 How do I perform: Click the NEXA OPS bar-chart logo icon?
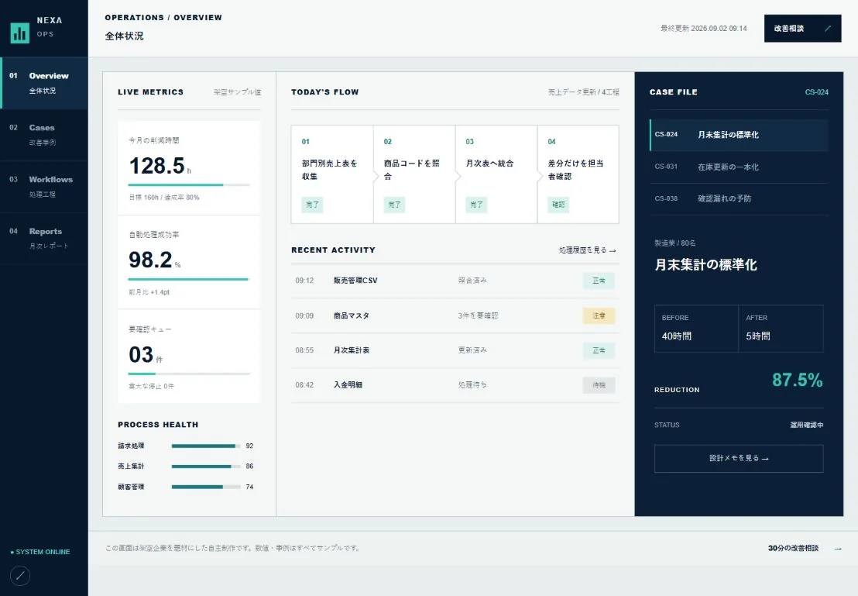point(19,33)
